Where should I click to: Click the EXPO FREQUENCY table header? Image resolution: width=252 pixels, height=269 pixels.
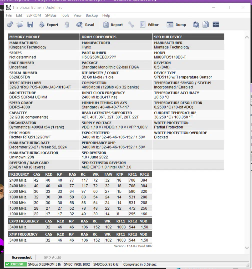[24, 221]
